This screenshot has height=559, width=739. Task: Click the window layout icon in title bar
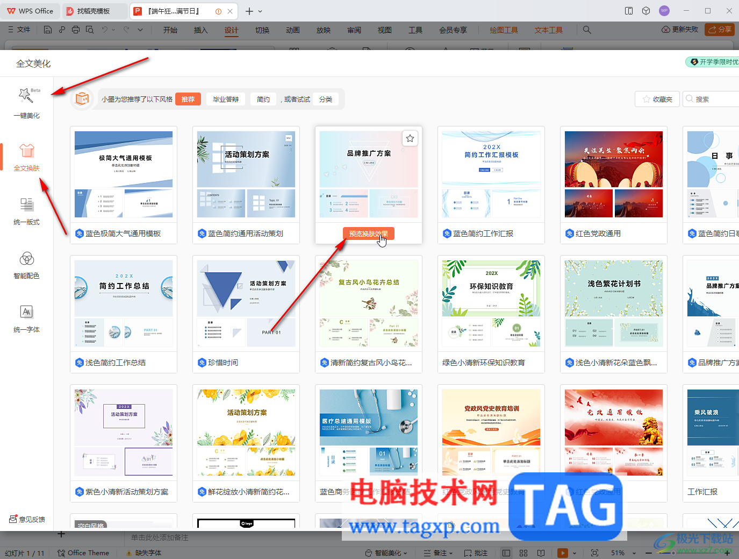pyautogui.click(x=629, y=11)
